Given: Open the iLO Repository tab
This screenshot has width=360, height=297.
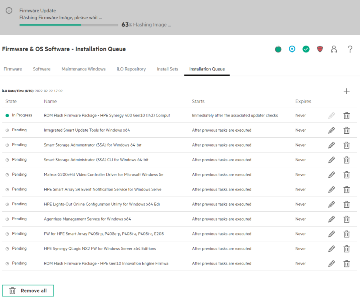Looking at the screenshot, I should pyautogui.click(x=131, y=69).
